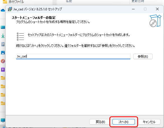Screen dimensions: 164x128
Task: Open folder browser with 参照(R) button
Action: (x=143, y=56)
